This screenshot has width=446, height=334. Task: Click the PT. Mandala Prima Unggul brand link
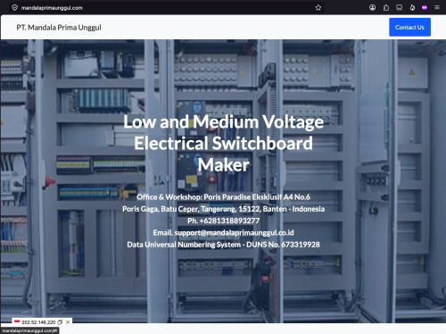59,28
